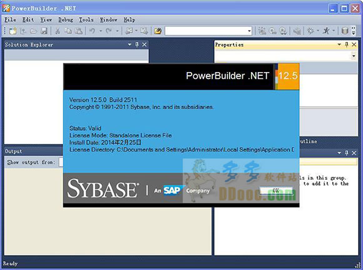Click the Save disk icon in toolbar
This screenshot has width=363, height=270.
44,31
